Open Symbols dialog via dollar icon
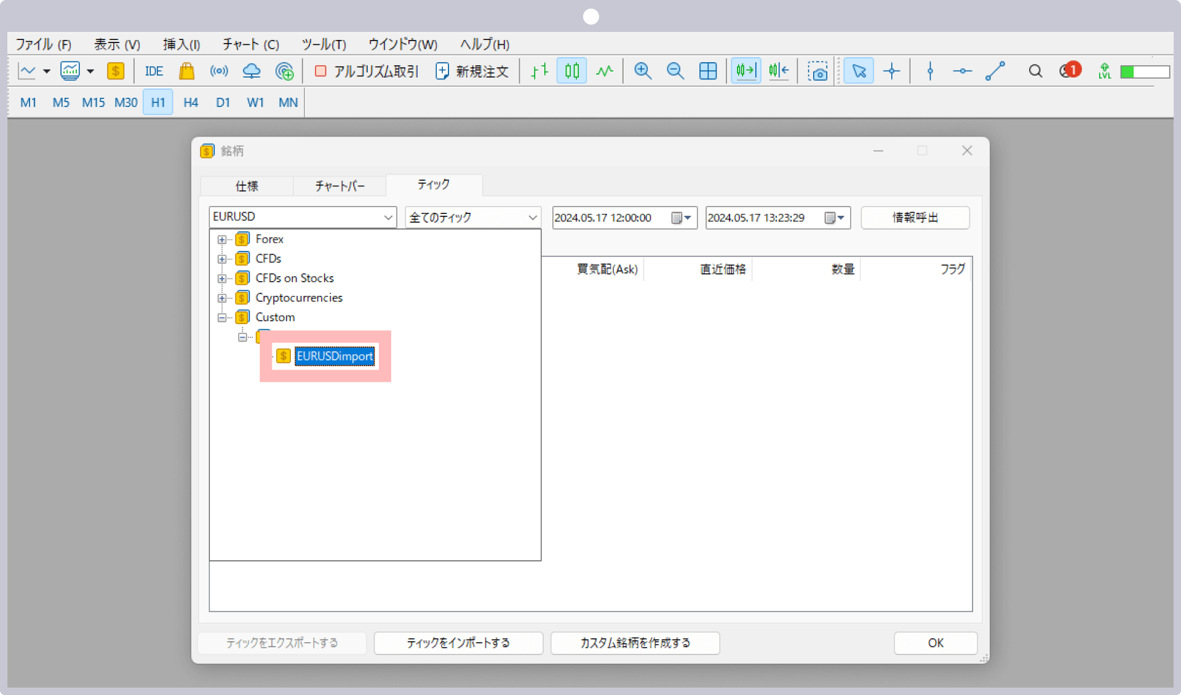Screen dimensions: 1181x695 tap(116, 71)
